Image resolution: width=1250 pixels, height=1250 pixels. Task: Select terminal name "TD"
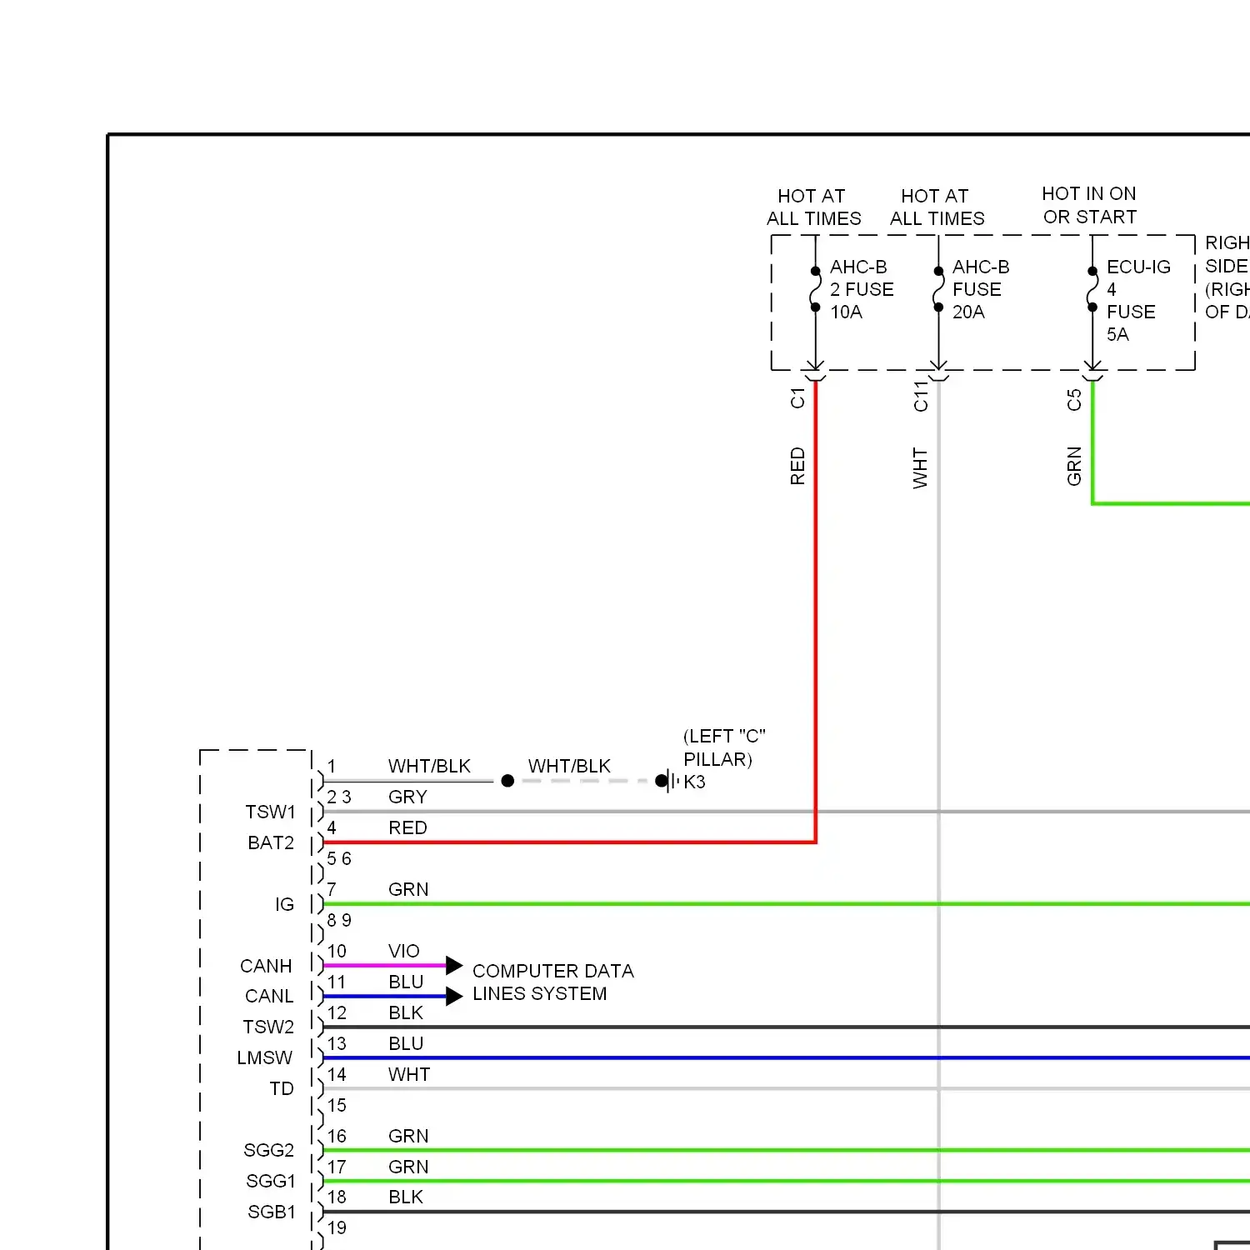(x=282, y=1088)
